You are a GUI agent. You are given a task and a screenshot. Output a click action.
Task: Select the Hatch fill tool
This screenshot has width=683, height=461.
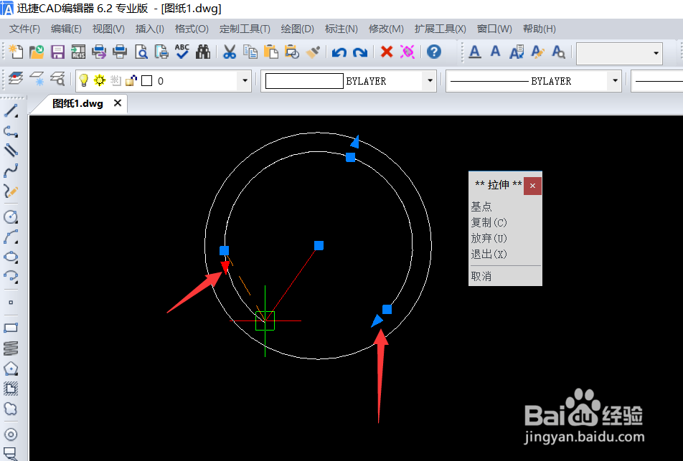[x=11, y=389]
